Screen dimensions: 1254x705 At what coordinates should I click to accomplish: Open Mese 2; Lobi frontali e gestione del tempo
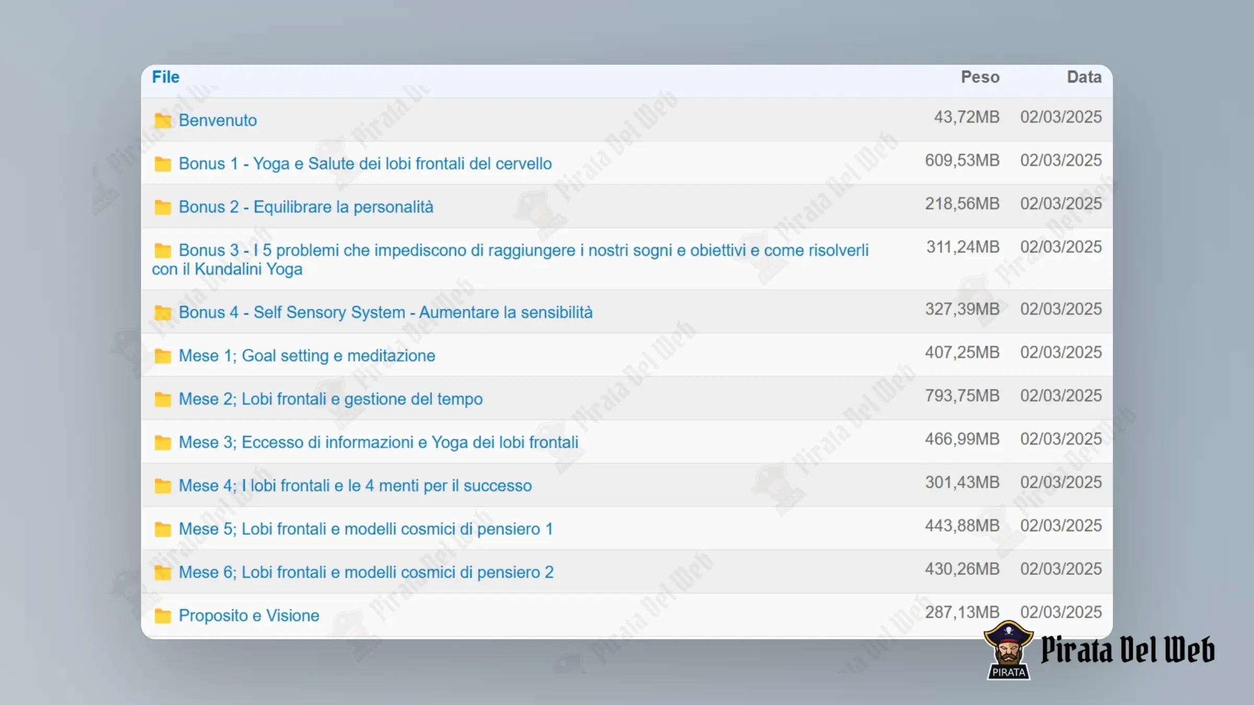point(331,399)
